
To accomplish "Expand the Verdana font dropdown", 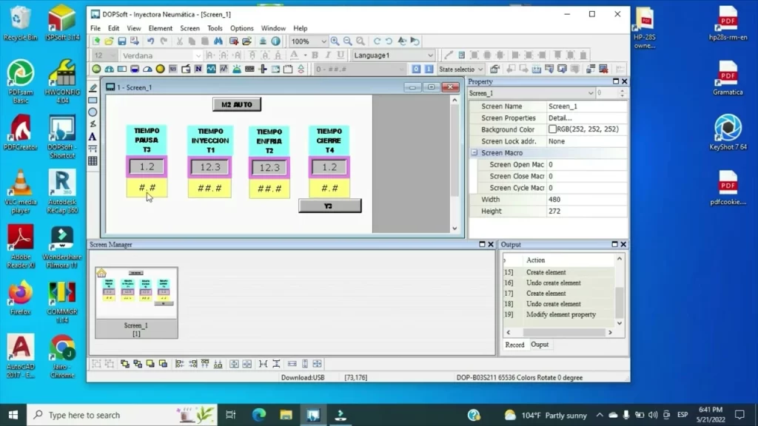I will pos(198,55).
